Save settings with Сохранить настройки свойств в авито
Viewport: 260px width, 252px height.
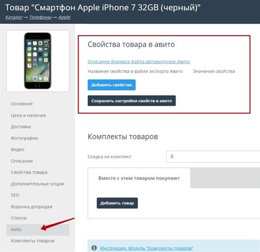pos(132,101)
